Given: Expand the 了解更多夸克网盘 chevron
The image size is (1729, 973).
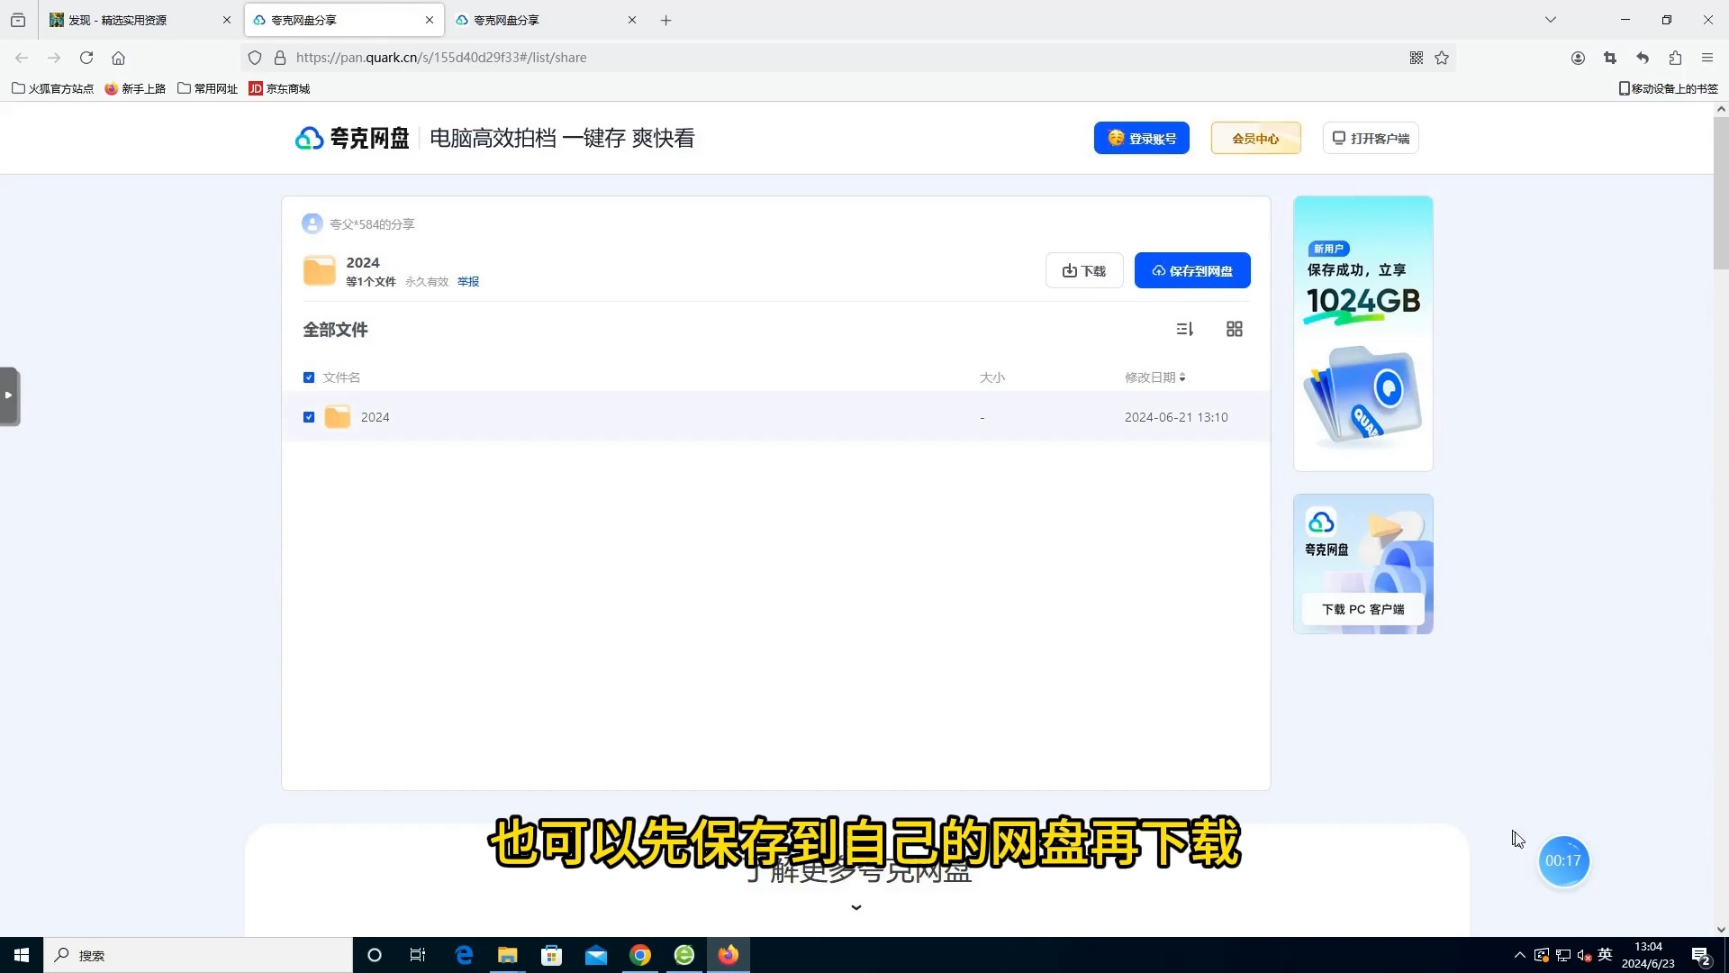Looking at the screenshot, I should pos(856,907).
